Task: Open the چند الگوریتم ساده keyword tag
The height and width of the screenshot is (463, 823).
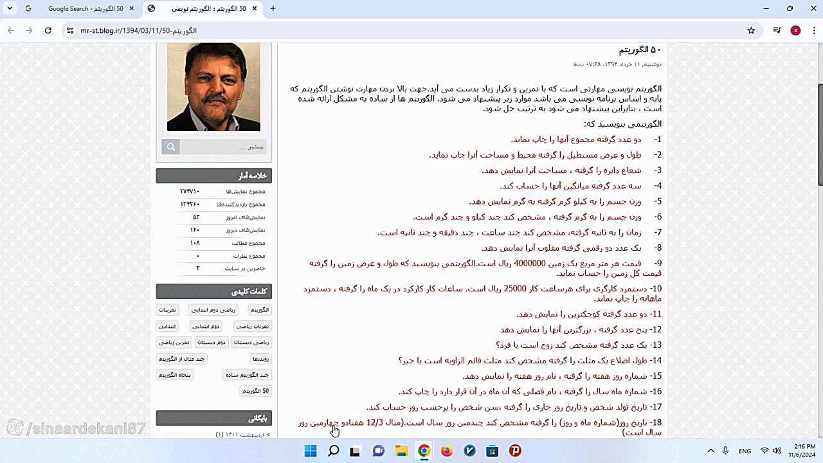Action: click(x=247, y=375)
